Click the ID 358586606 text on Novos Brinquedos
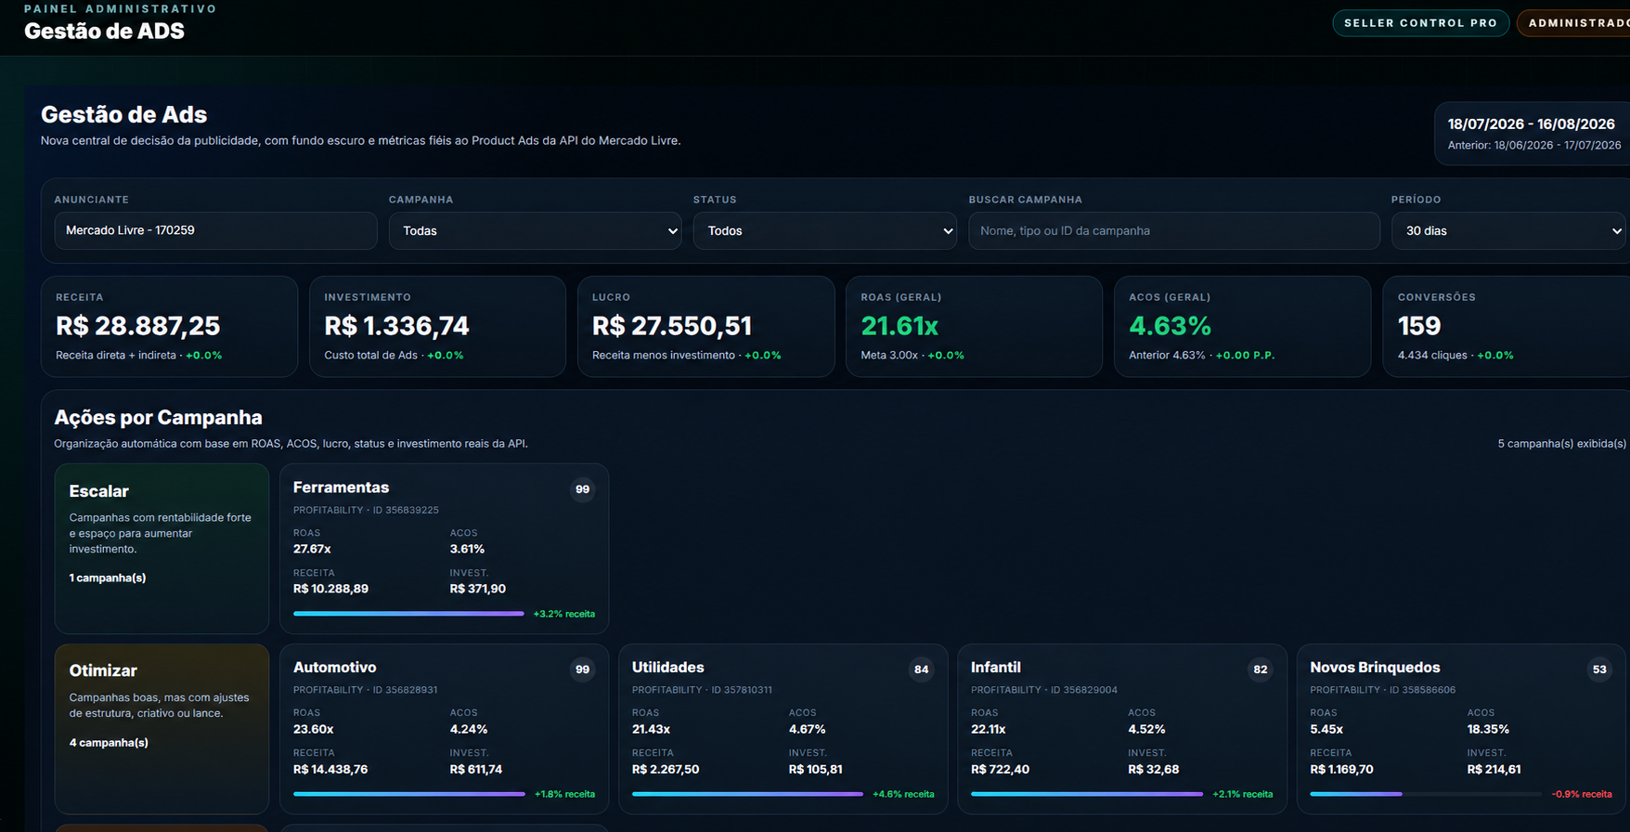Screen dimensions: 1630x832 point(1422,690)
